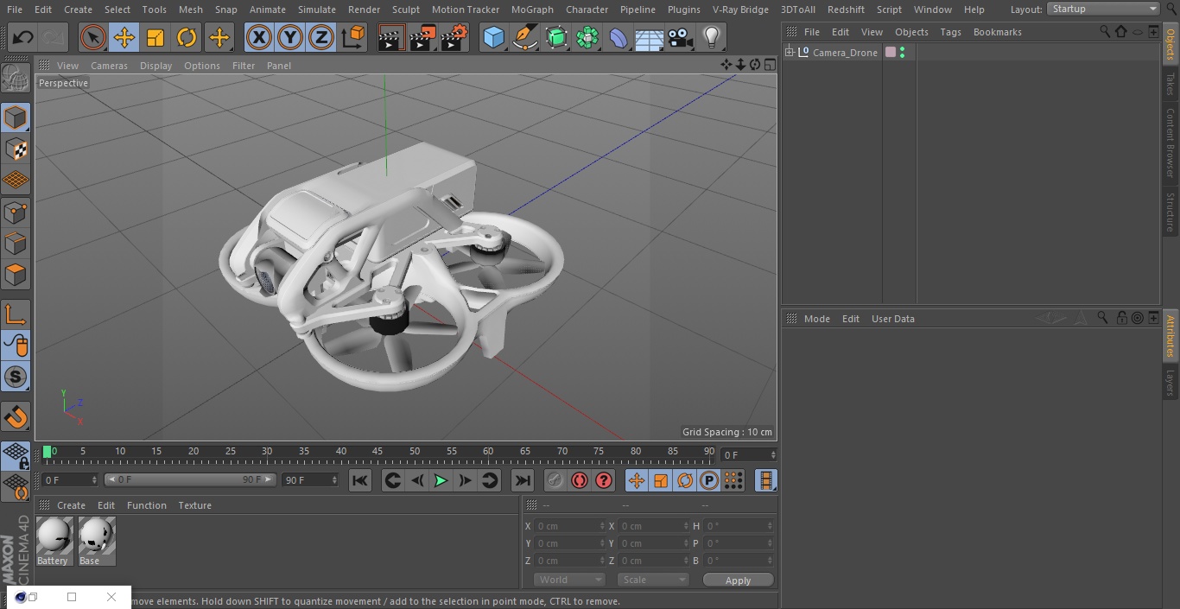The width and height of the screenshot is (1180, 609).
Task: Toggle Z axis lock
Action: (321, 37)
